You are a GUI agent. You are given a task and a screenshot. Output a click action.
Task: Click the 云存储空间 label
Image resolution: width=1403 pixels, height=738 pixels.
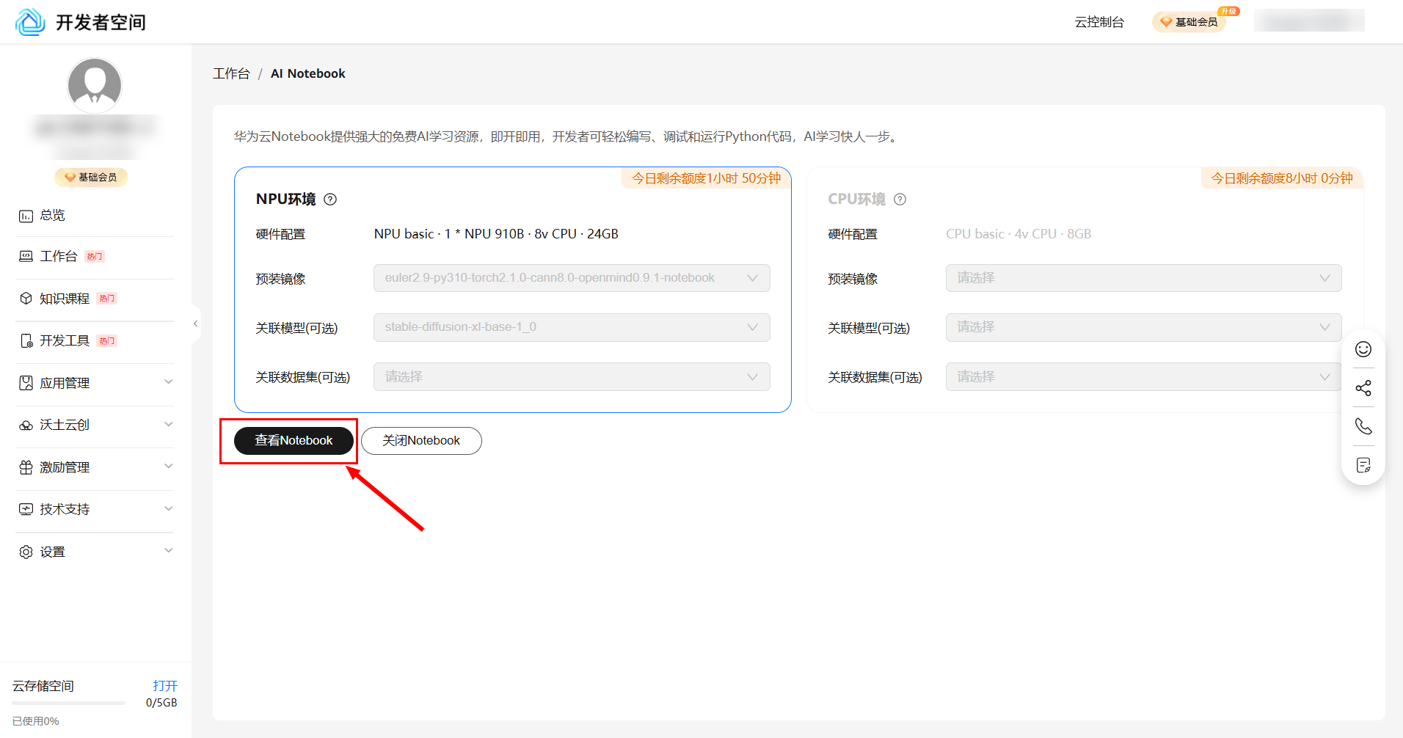tap(43, 686)
